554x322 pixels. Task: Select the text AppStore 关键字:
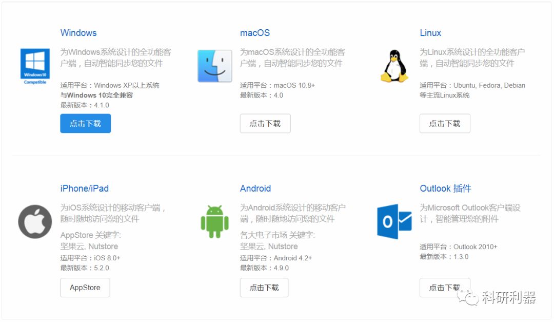[91, 235]
